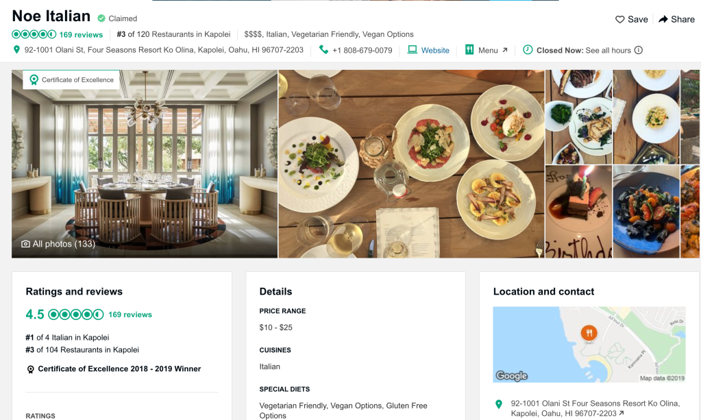Click the heart Save icon

point(619,19)
